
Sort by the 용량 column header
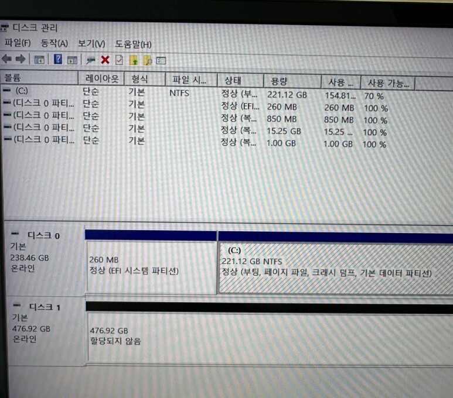coord(292,82)
